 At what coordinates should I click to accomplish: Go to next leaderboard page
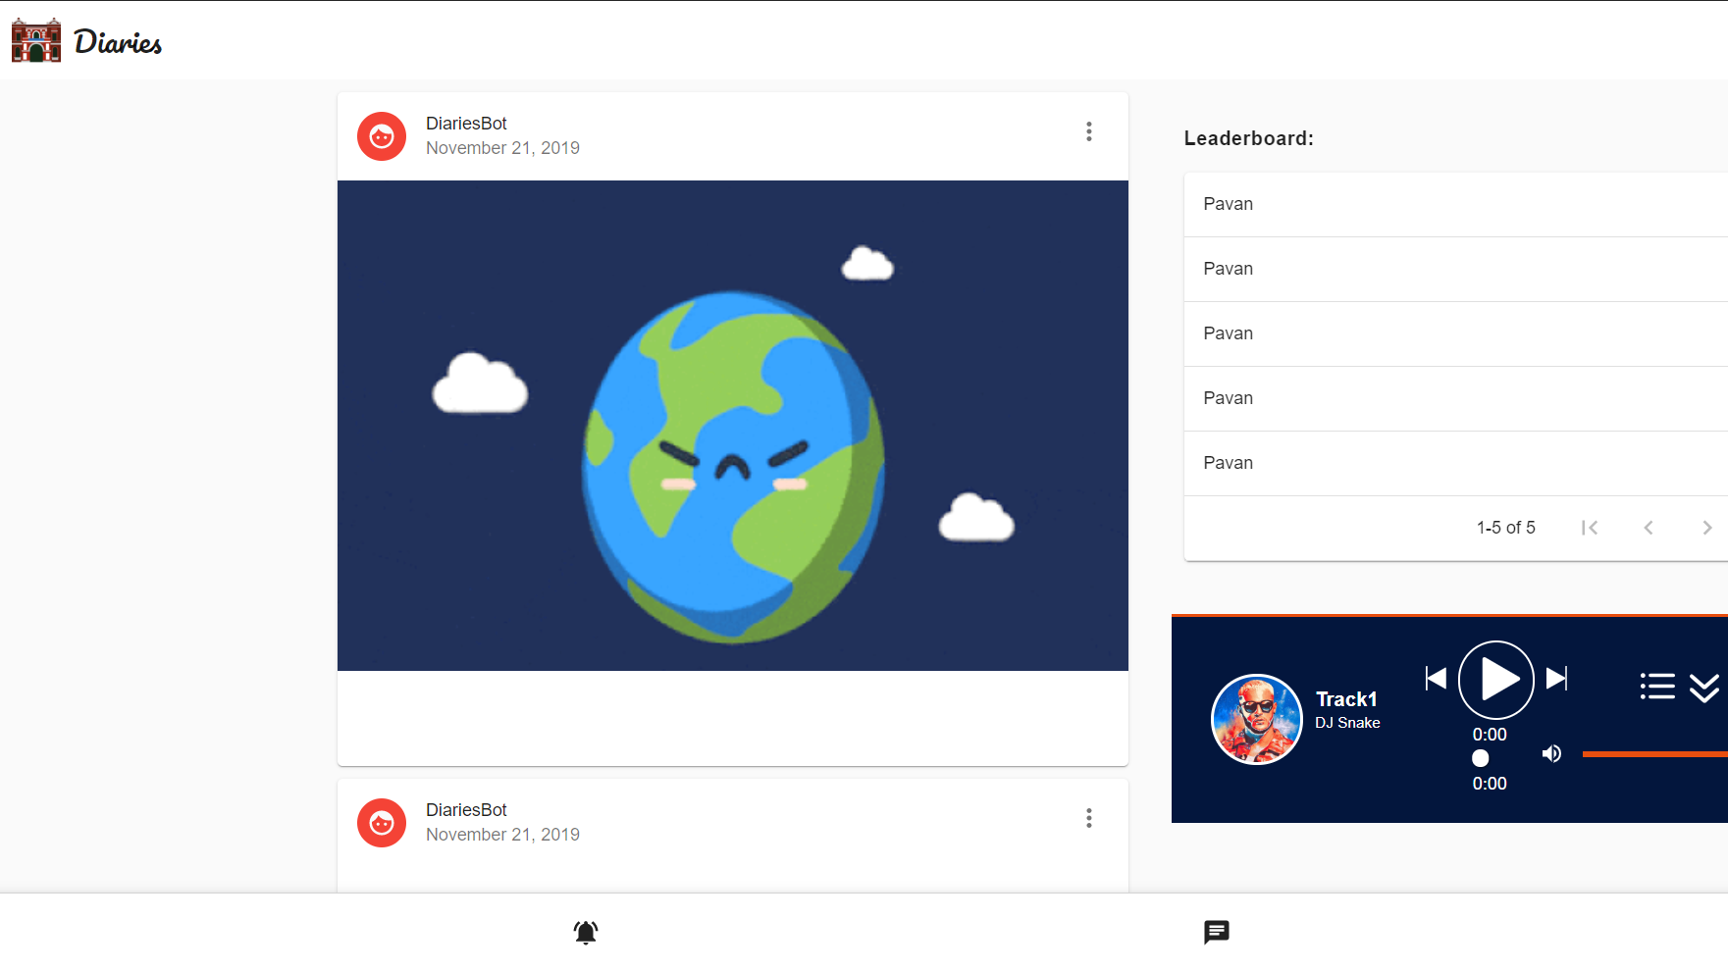click(1707, 528)
